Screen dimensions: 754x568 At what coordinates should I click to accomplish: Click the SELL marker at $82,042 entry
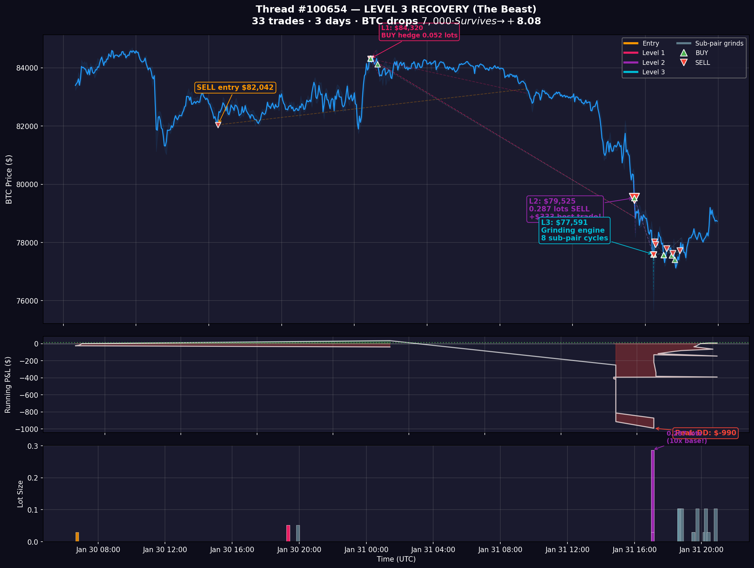218,125
